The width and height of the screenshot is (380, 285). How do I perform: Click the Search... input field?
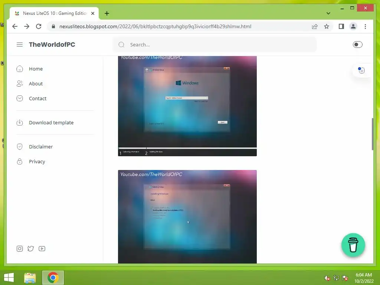[x=214, y=45]
